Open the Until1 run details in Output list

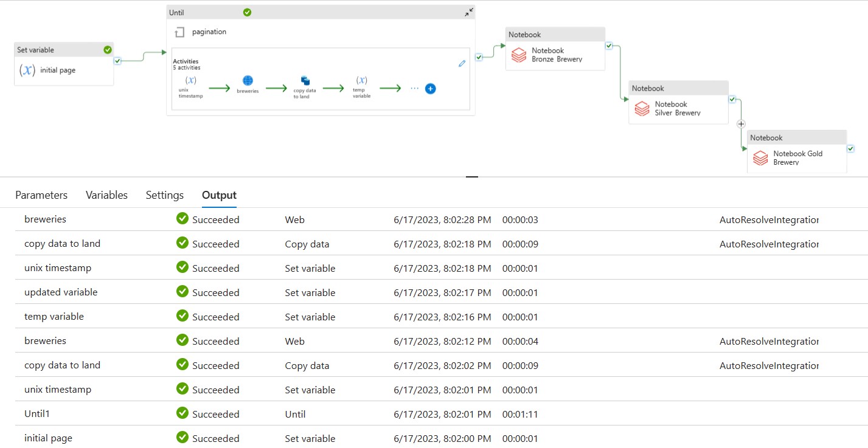tap(36, 413)
